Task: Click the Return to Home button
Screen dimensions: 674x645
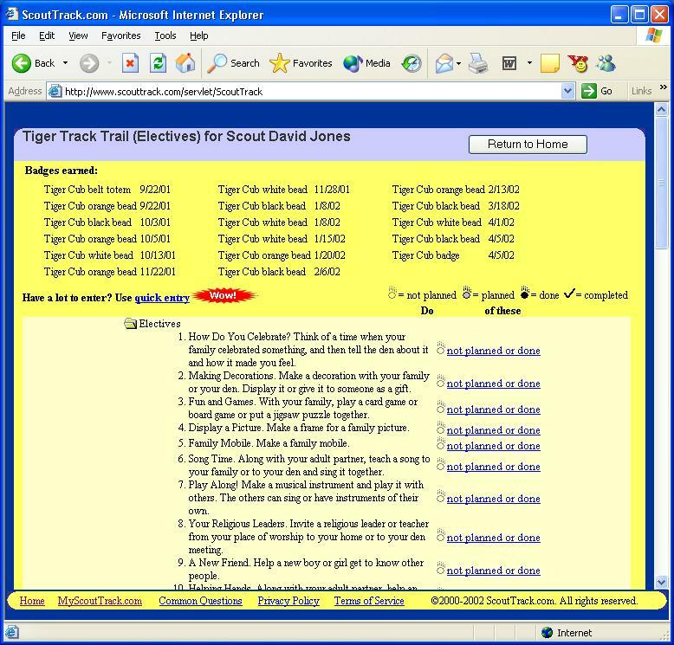Action: pyautogui.click(x=528, y=144)
